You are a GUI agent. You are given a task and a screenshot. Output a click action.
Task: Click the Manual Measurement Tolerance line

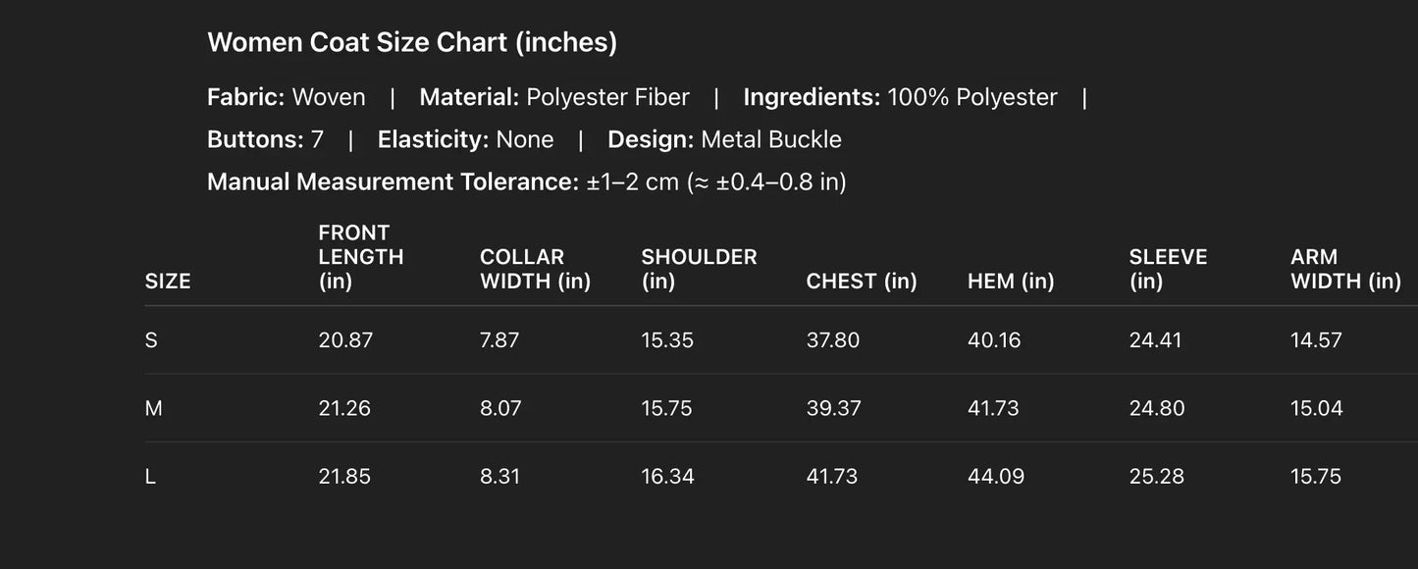526,181
